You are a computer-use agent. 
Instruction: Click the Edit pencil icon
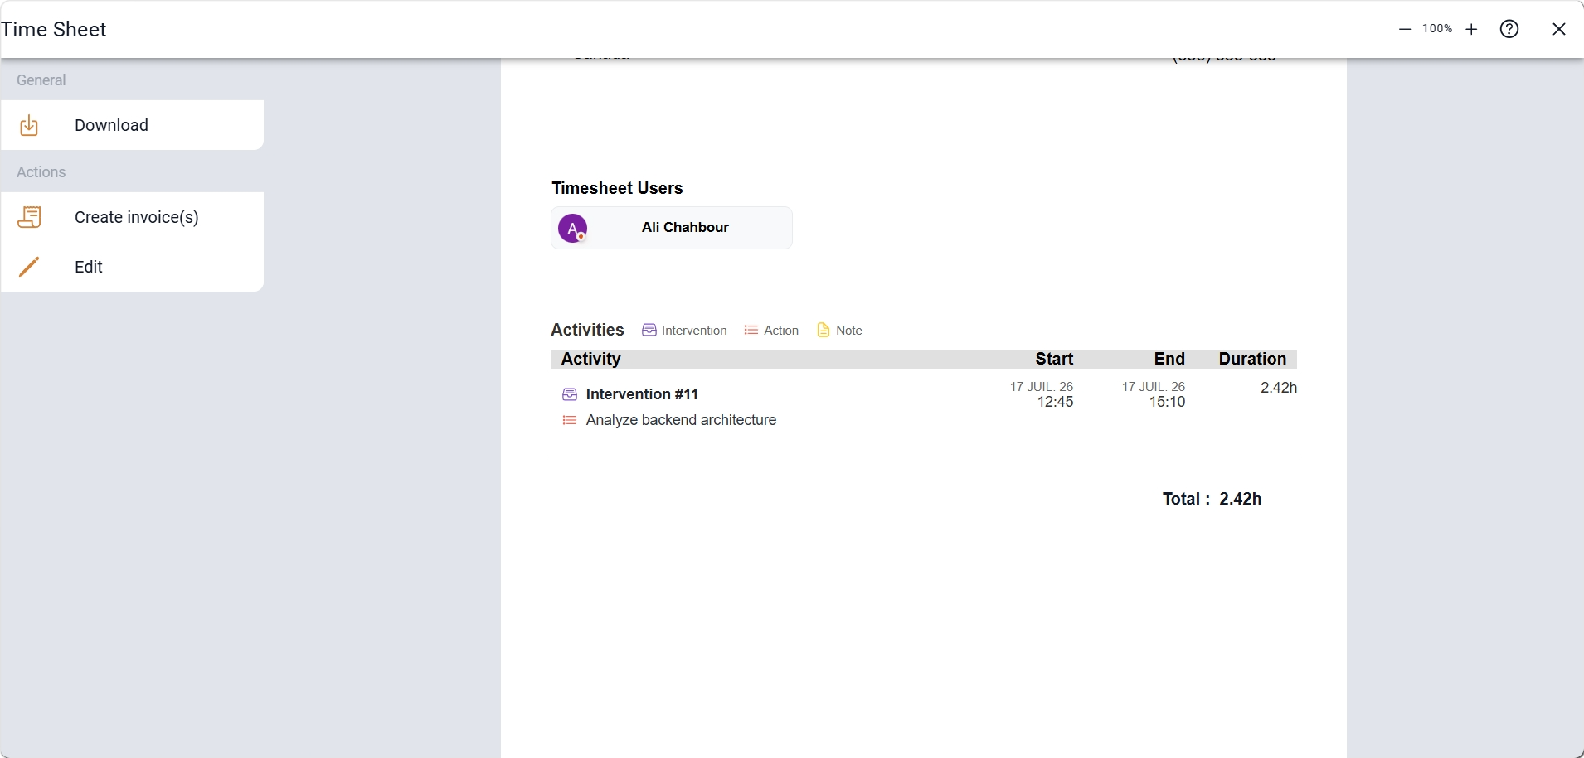29,267
